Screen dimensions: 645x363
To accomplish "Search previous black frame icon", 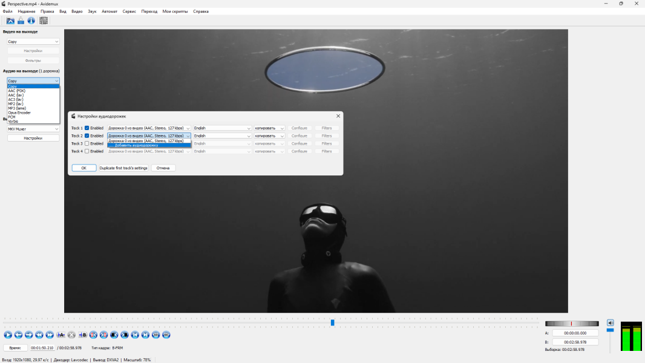I will [114, 335].
